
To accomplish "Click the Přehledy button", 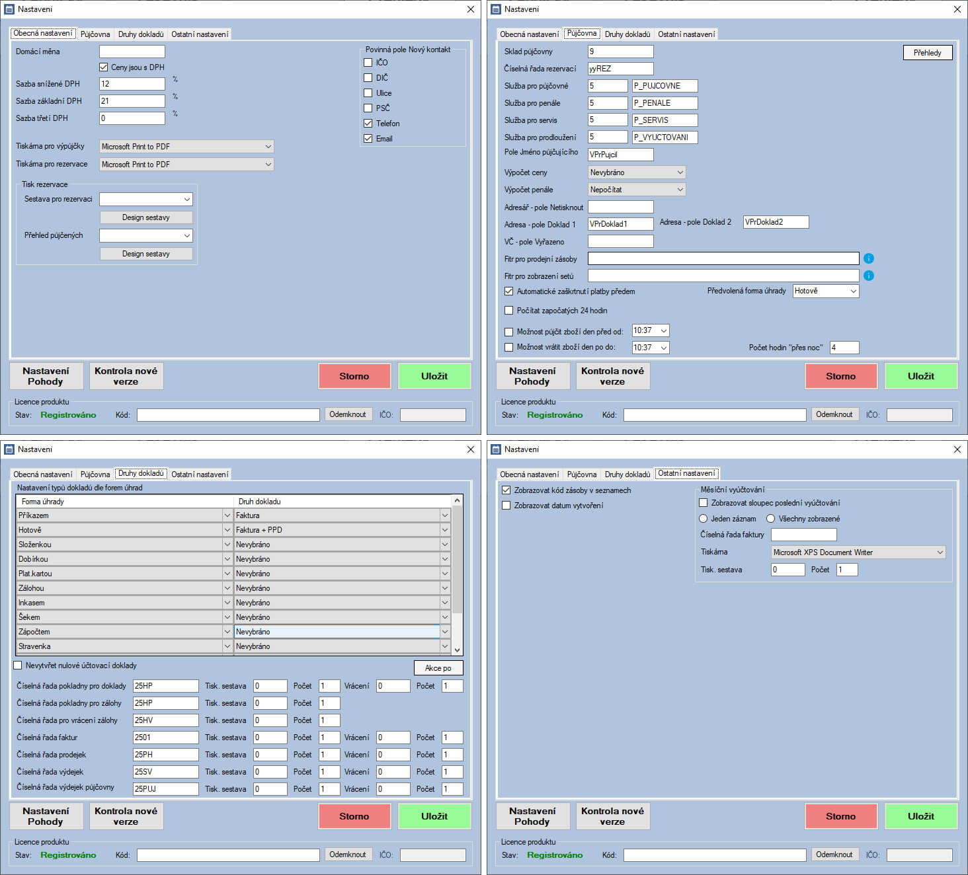I will coord(928,53).
